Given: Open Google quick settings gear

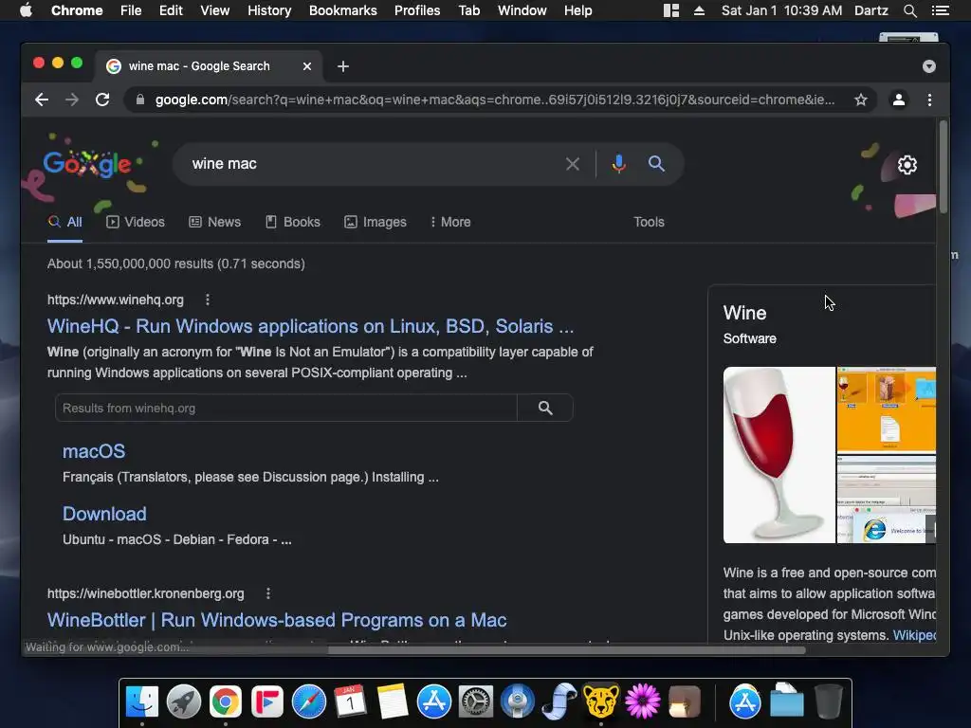Looking at the screenshot, I should (907, 165).
